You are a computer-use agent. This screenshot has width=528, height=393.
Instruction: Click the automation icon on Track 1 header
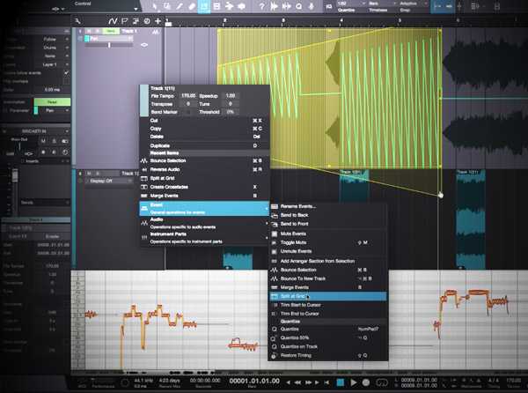[x=155, y=32]
